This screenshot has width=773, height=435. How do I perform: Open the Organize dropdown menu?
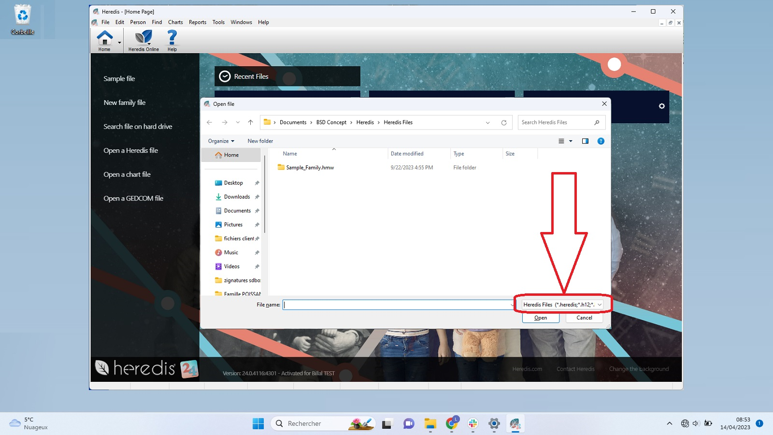(221, 141)
